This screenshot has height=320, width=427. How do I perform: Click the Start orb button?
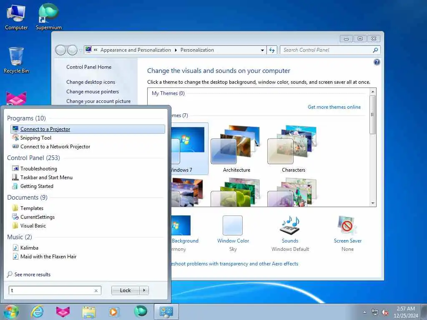click(11, 312)
